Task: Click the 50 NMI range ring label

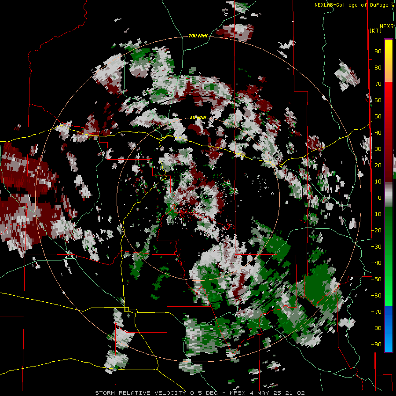Action: 198,117
